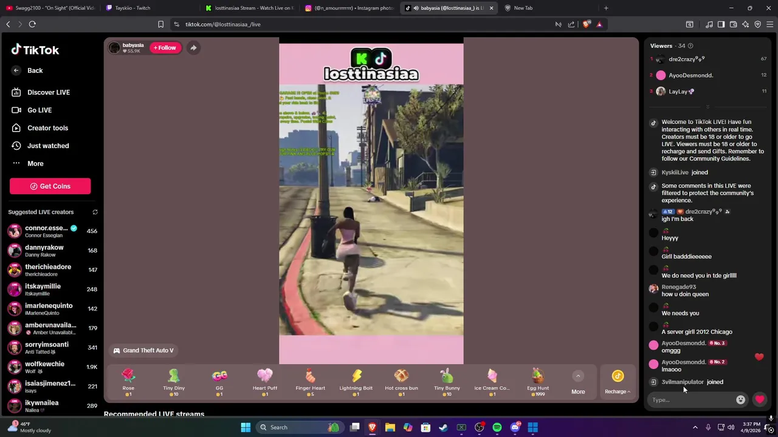Screen dimensions: 778x437
Task: Open dannyrakow live stream
Action: coord(52,251)
